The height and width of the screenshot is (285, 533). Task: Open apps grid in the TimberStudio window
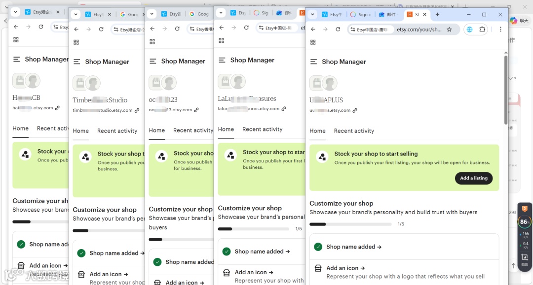tap(76, 42)
